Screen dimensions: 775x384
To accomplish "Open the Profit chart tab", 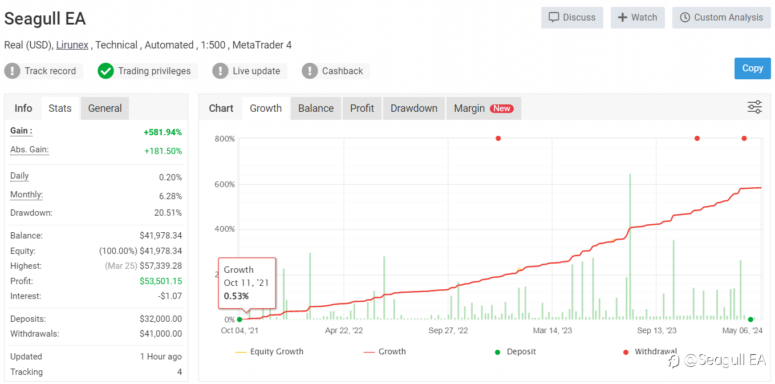I will 362,108.
